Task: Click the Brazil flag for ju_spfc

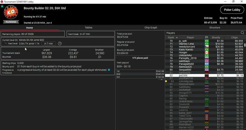Action: (x=207, y=41)
